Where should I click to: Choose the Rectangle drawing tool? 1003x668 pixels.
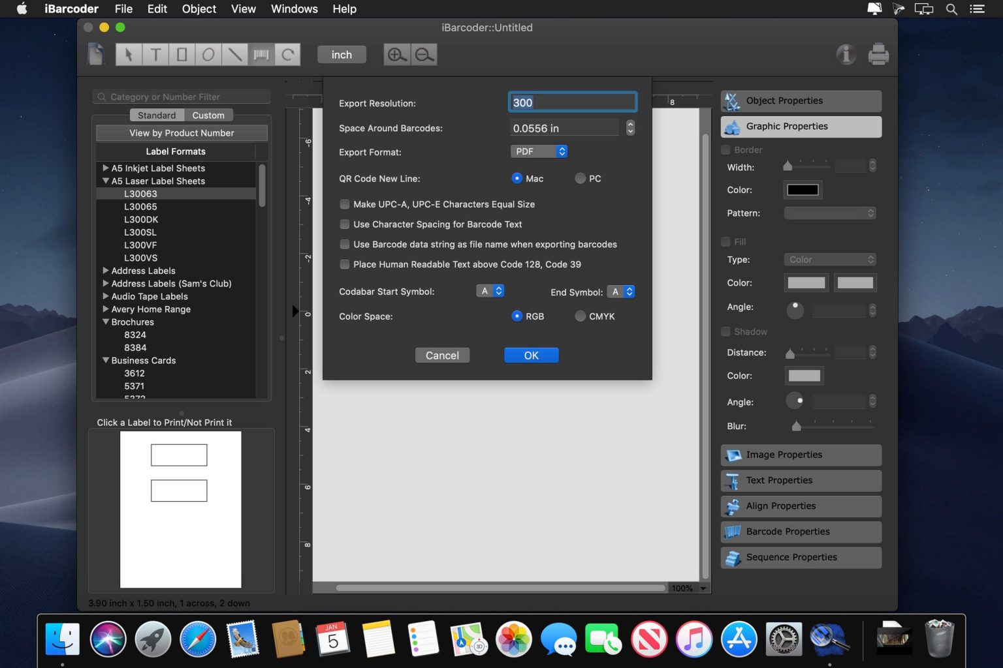pyautogui.click(x=182, y=54)
